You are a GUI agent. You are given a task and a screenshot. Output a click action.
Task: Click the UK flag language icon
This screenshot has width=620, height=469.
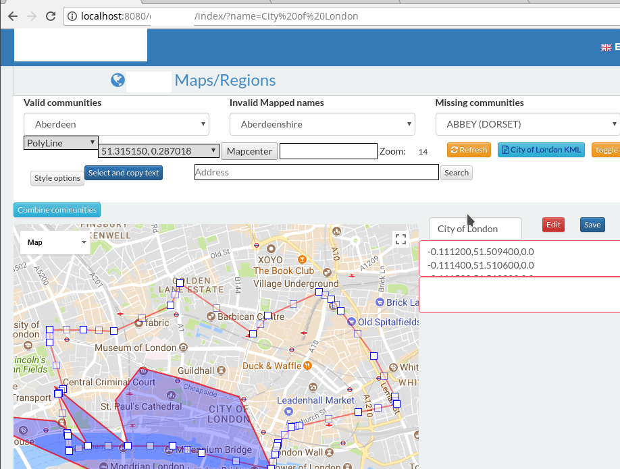click(x=606, y=47)
